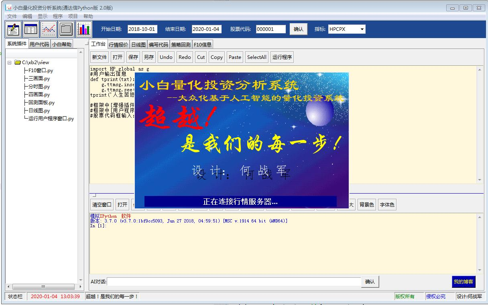Open the folder toolbar icon
Viewport: 488px width, 305px height.
coord(65,29)
